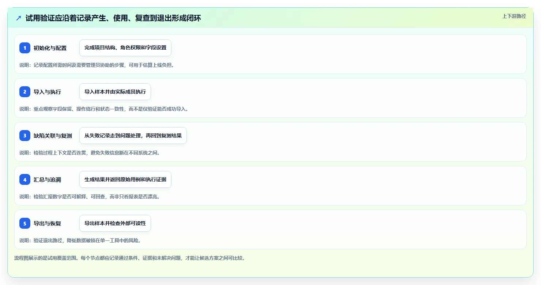Click the note about 检验过程上下文是否连贯

coord(90,153)
